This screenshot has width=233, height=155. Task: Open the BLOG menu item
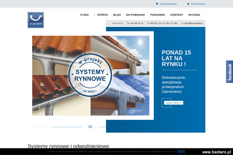(x=117, y=15)
